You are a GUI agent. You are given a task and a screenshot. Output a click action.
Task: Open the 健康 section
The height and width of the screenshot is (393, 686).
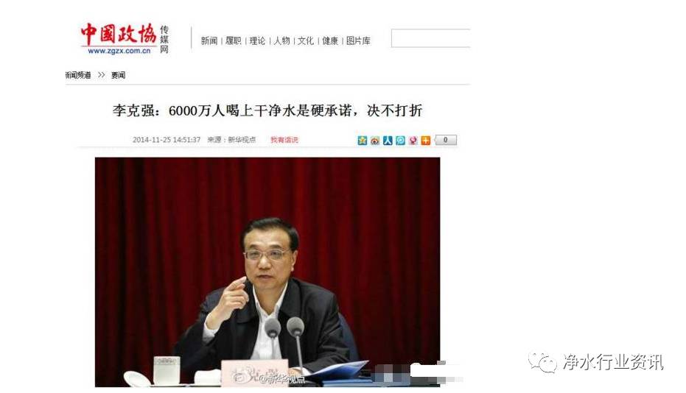click(x=330, y=40)
